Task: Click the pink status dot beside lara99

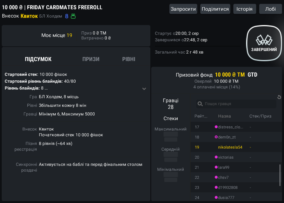Action: 216,167
